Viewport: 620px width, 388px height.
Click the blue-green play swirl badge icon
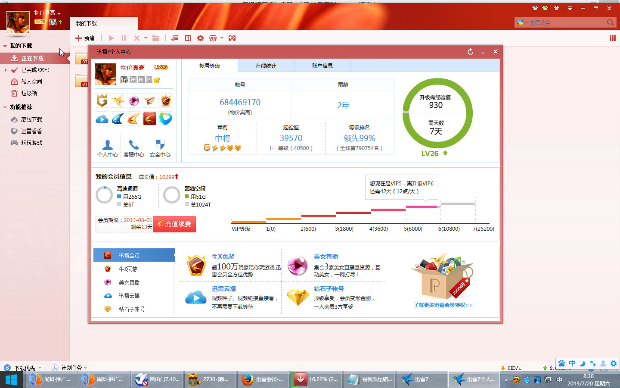pos(166,119)
